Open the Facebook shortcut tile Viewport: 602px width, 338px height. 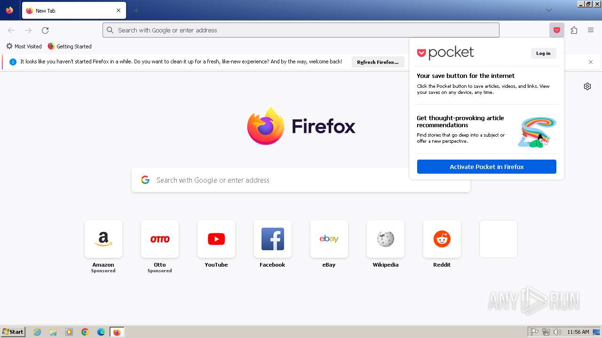click(273, 239)
